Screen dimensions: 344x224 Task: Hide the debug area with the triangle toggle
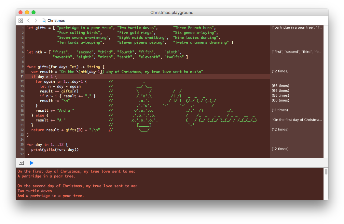21,163
